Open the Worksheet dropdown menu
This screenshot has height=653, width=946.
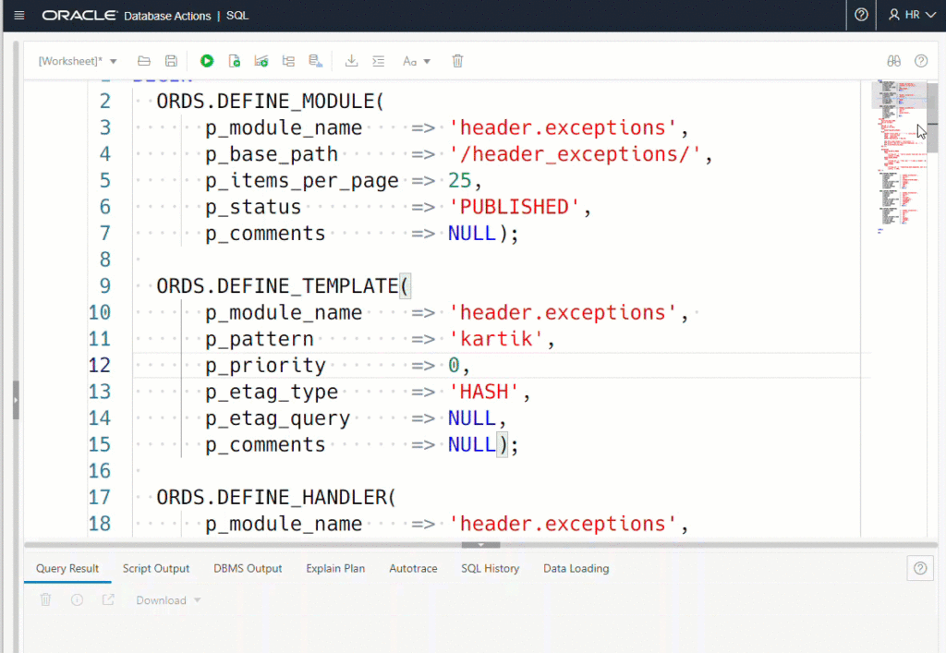coord(78,60)
